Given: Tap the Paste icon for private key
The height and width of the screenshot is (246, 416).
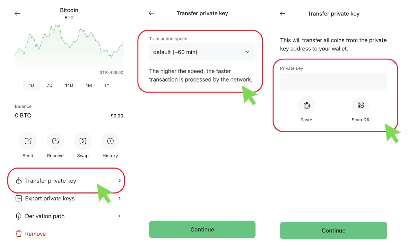Looking at the screenshot, I should [x=306, y=105].
